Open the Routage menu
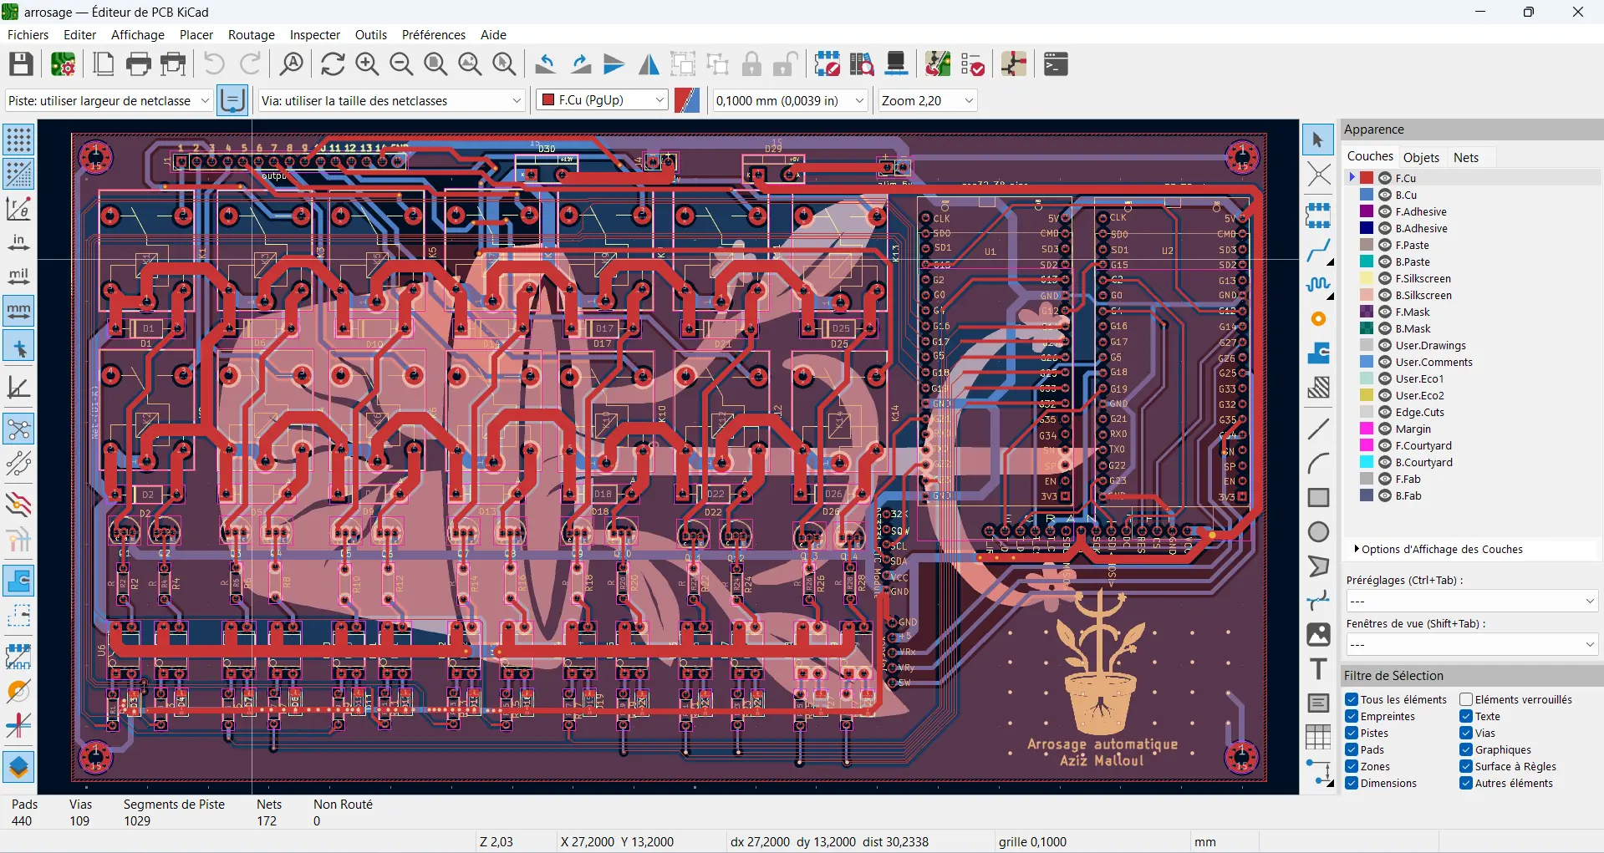The image size is (1604, 853). point(251,35)
